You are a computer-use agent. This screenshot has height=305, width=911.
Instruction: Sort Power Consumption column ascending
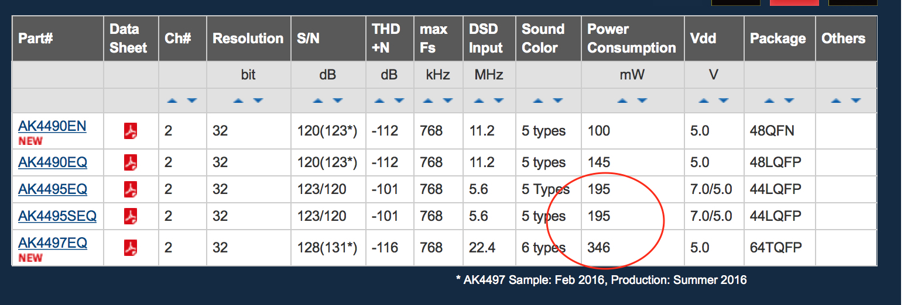click(622, 100)
